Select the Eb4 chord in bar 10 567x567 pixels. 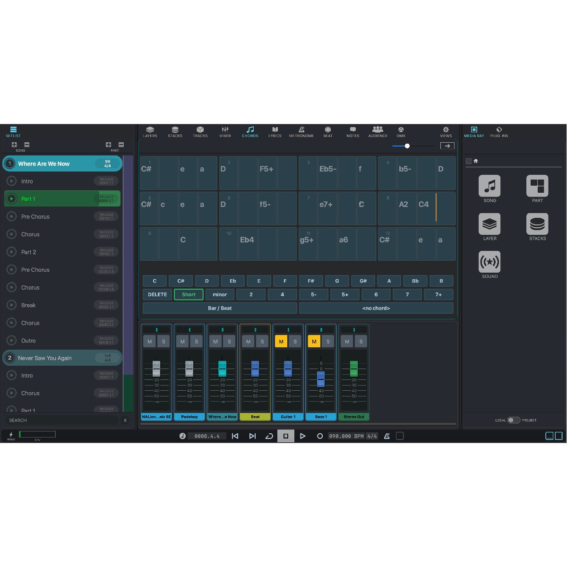[247, 240]
